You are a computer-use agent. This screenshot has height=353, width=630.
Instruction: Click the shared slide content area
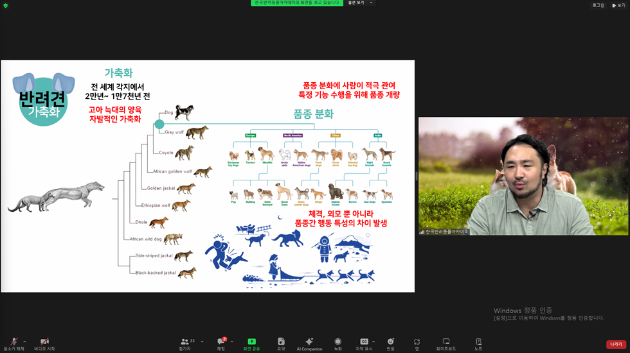(208, 176)
